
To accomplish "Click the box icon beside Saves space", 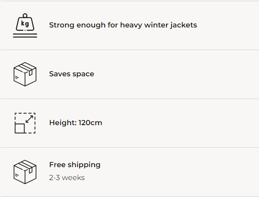I will coord(25,74).
